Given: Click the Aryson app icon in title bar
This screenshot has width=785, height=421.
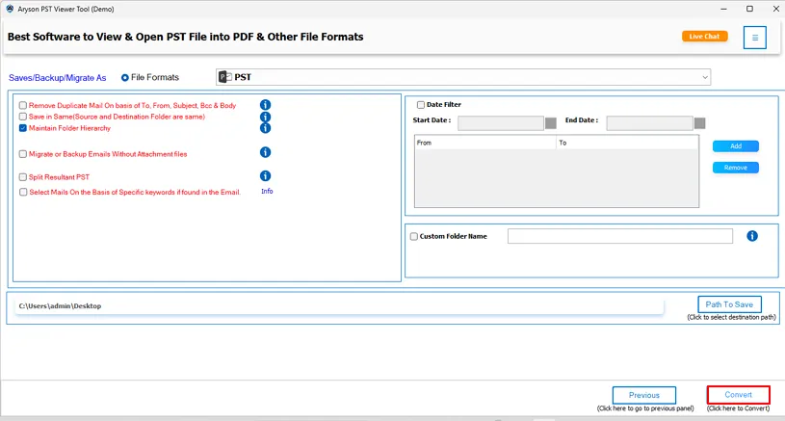Looking at the screenshot, I should [10, 9].
